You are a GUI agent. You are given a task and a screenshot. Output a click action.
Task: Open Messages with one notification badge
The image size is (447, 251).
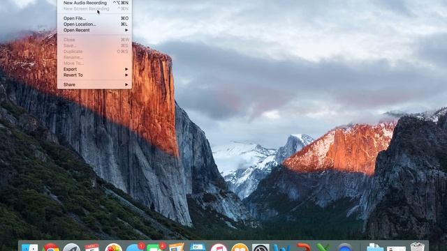tap(135, 248)
